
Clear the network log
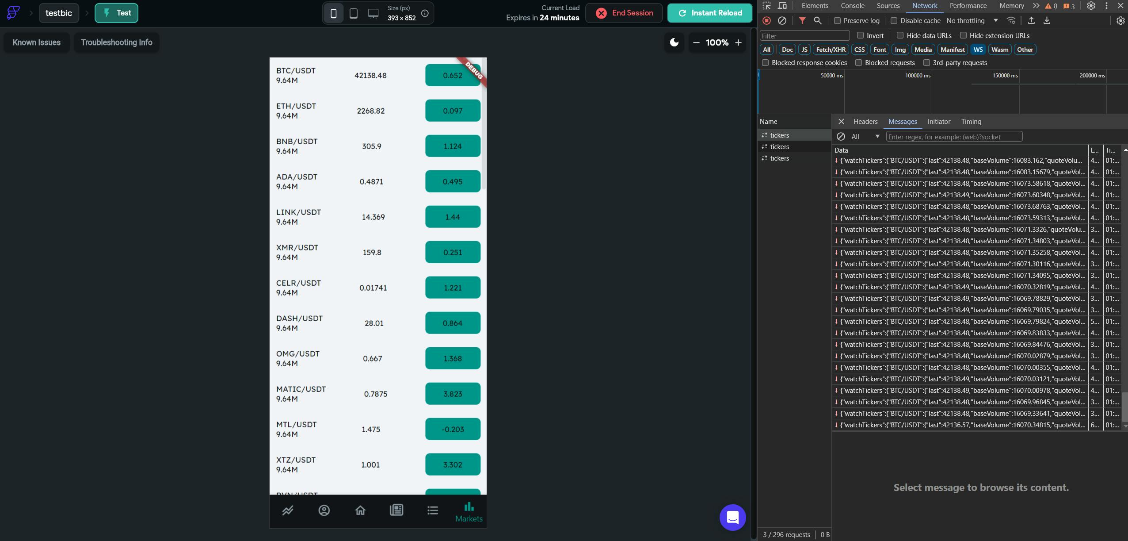[x=782, y=21]
